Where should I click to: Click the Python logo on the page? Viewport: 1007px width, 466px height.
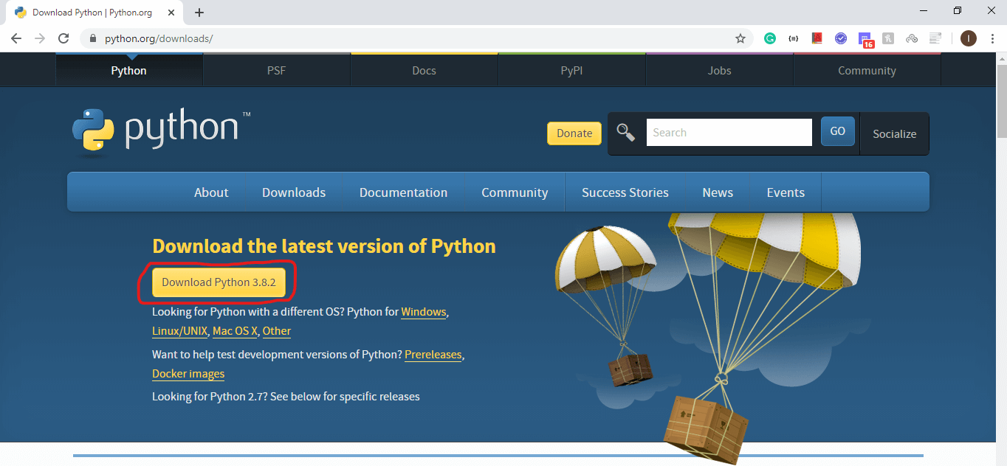161,131
